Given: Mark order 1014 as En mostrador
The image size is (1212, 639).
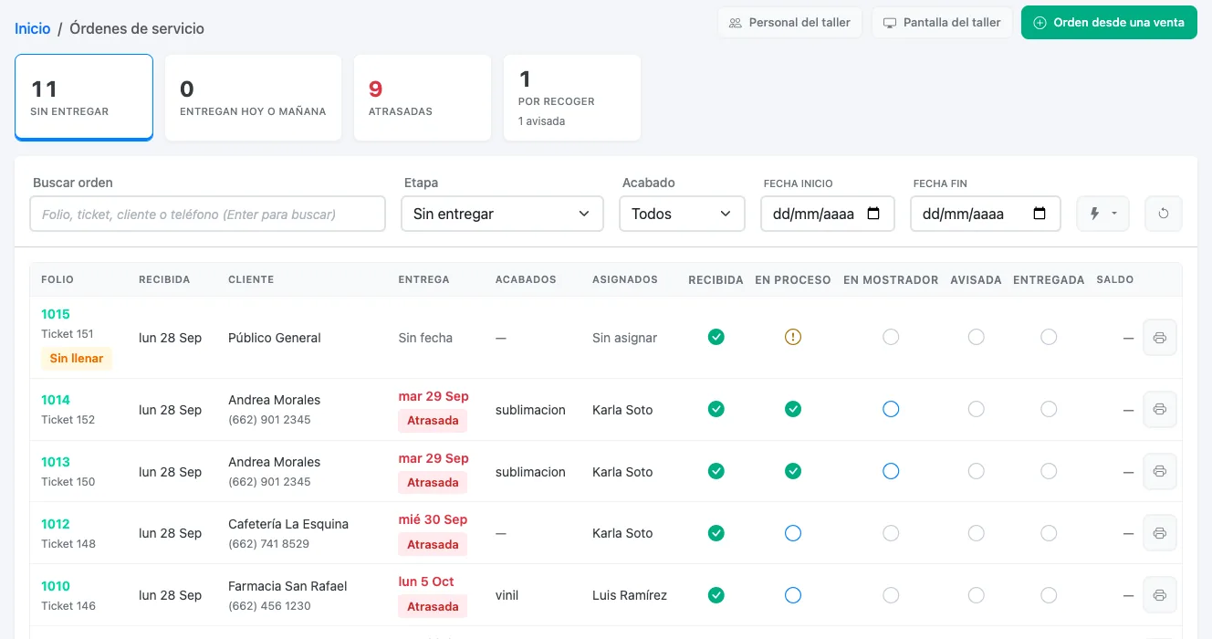Looking at the screenshot, I should (x=891, y=409).
